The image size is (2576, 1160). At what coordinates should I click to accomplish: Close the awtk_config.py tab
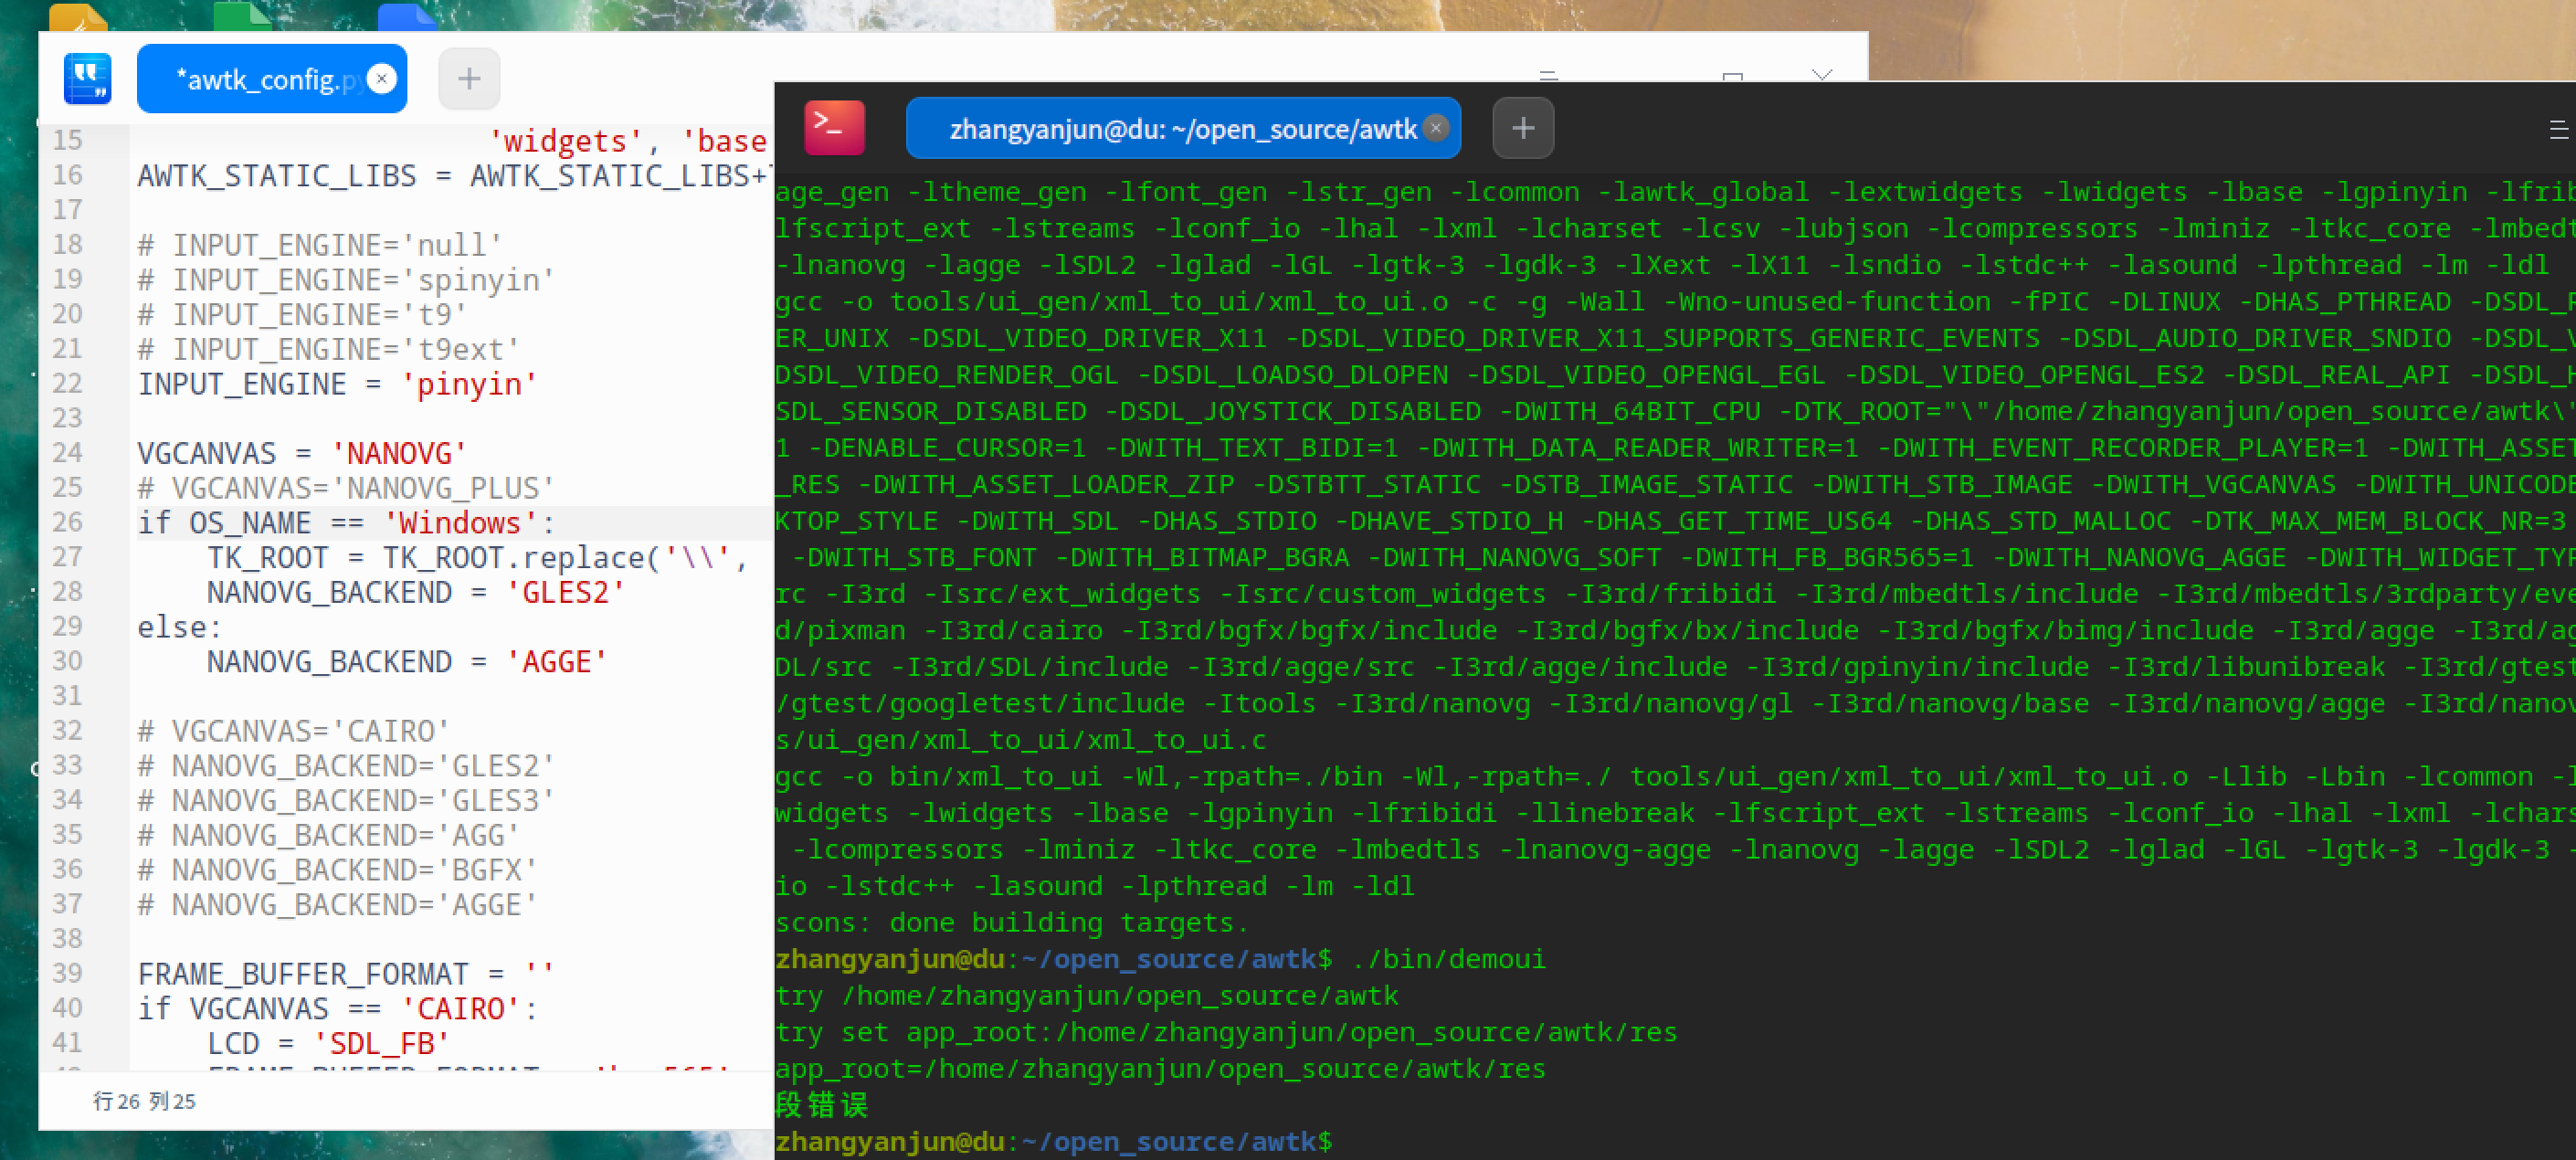pyautogui.click(x=381, y=79)
